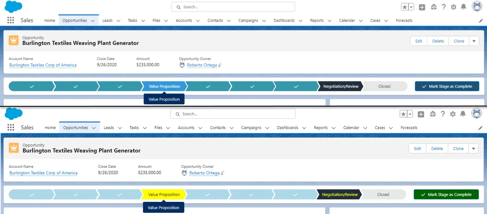Open Setup gear in lower screenshot
Screen dimensions: 487x214
(x=453, y=114)
